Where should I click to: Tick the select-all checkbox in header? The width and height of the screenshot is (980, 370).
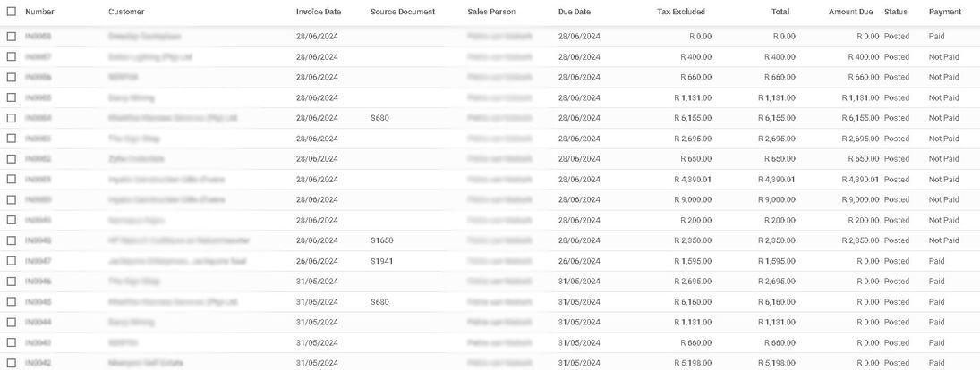click(x=12, y=13)
